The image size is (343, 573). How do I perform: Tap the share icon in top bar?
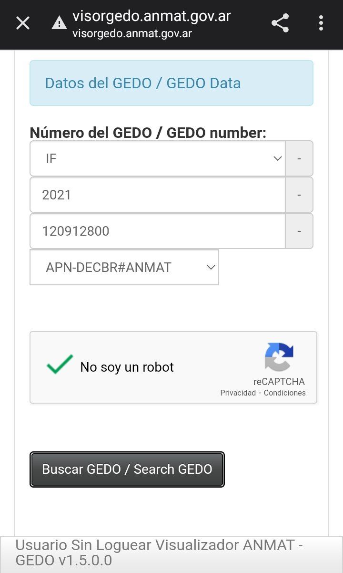click(280, 23)
